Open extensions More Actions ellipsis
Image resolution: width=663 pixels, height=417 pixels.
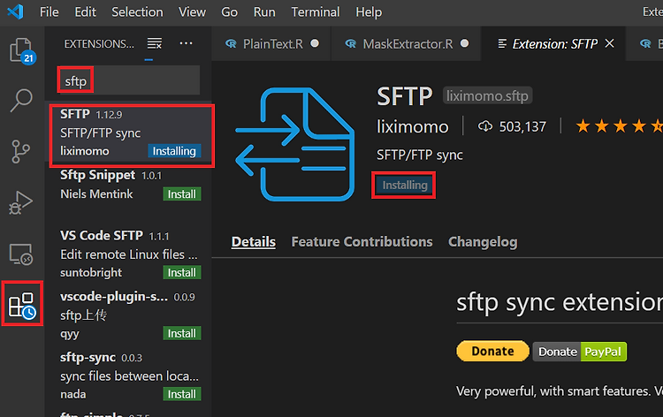(x=186, y=43)
